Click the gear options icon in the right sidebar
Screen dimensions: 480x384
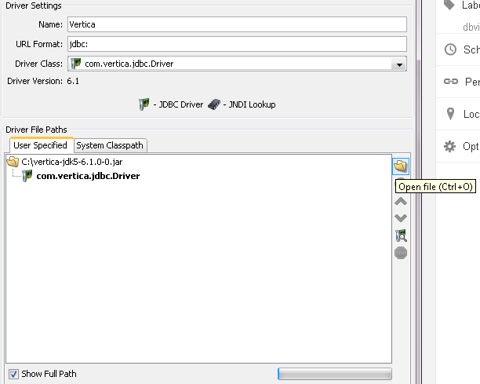tap(449, 146)
